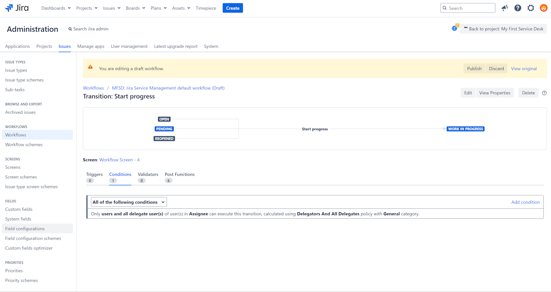Image resolution: width=551 pixels, height=292 pixels.
Task: Open the settings gear icon
Action: coord(530,8)
